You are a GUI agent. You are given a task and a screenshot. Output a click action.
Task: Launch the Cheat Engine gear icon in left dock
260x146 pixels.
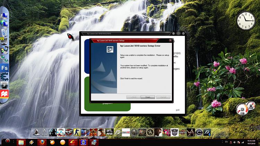4,77
